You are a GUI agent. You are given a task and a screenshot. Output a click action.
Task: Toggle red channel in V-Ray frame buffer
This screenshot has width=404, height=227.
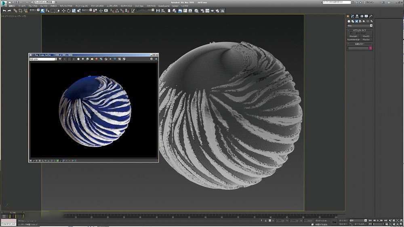pos(64,59)
